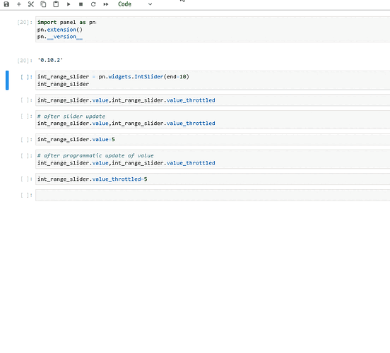This screenshot has width=390, height=353.
Task: Select the '# after slider update' cell
Action: coord(213,119)
